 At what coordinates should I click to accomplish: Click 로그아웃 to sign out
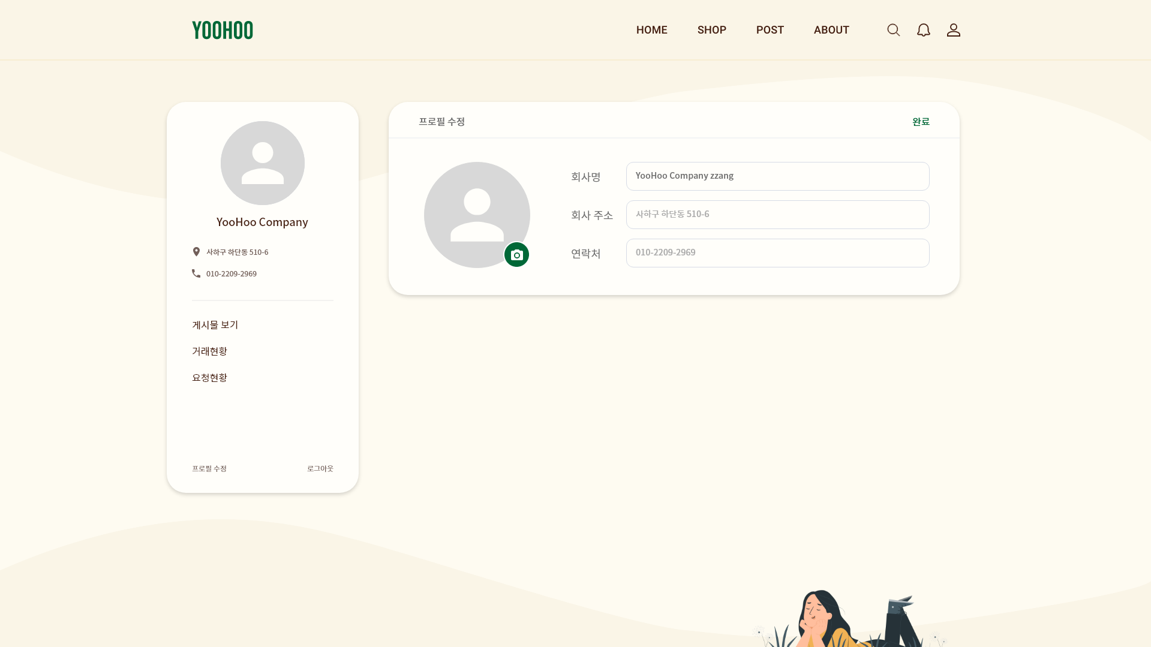tap(320, 468)
